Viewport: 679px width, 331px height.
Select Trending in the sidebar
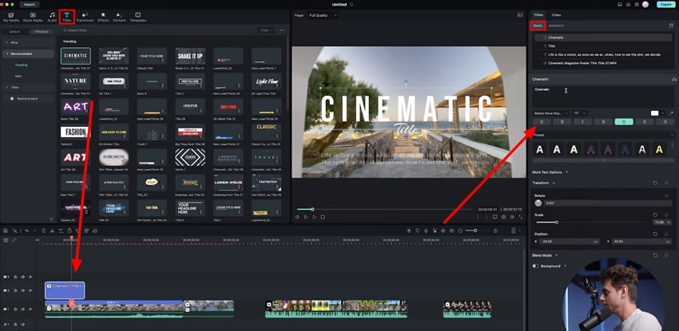coord(22,65)
